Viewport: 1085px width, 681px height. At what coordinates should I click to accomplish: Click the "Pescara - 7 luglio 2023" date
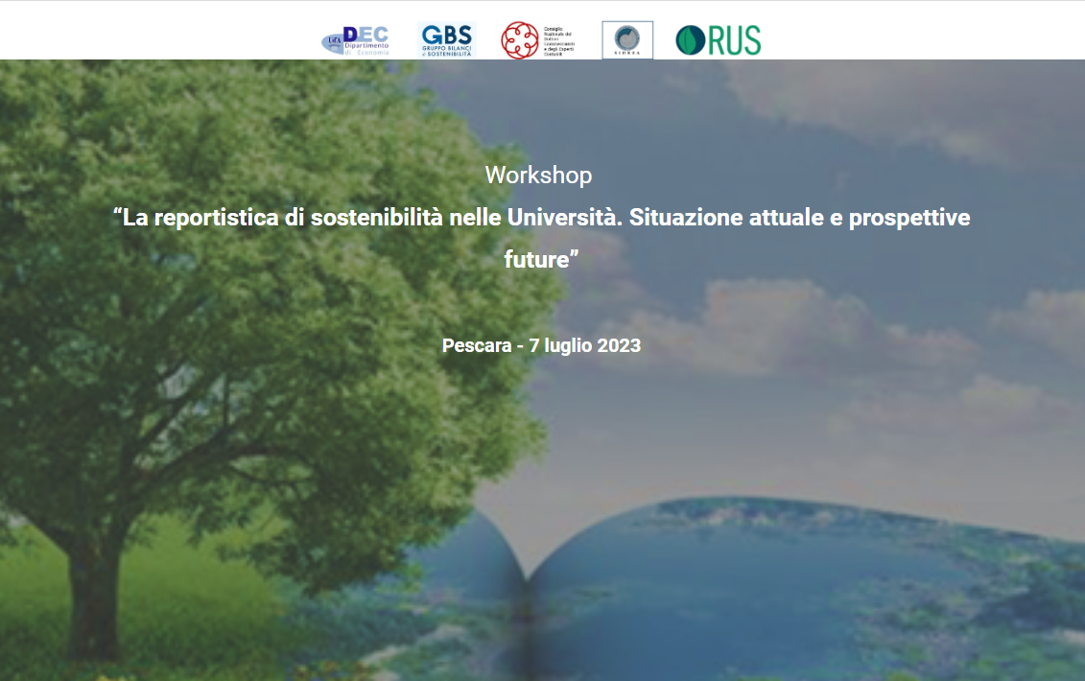(541, 346)
